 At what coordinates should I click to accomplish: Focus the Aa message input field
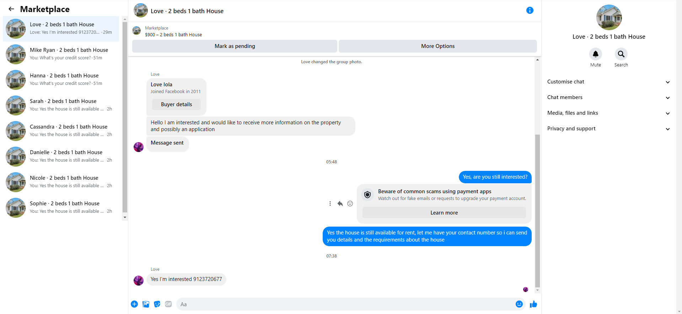click(x=345, y=304)
